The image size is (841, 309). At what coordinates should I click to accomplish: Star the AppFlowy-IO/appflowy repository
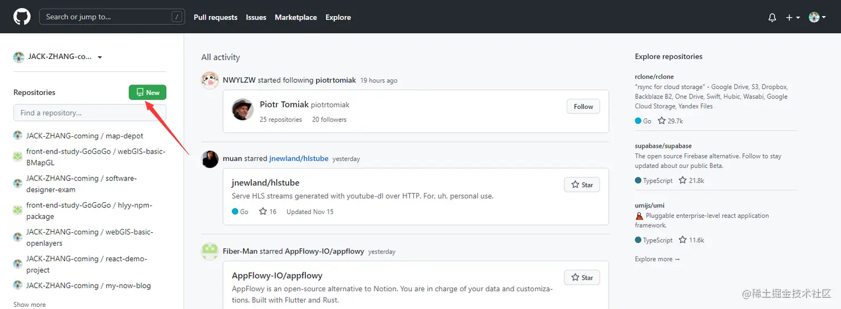[582, 278]
